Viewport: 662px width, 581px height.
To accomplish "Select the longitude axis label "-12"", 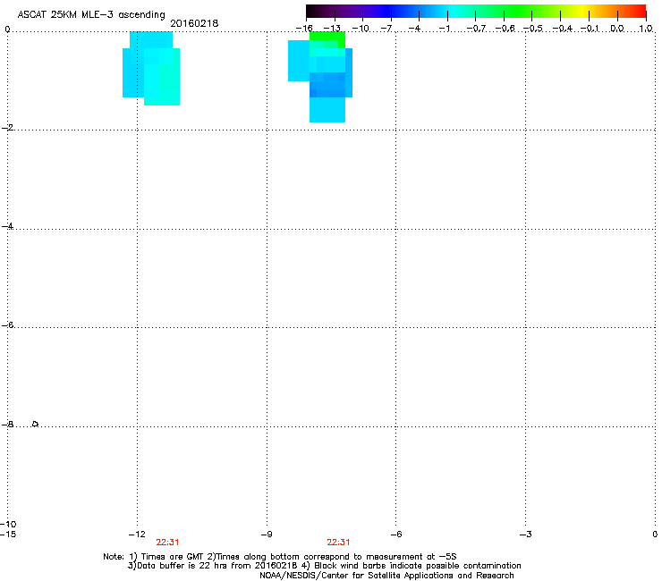I will tap(137, 535).
